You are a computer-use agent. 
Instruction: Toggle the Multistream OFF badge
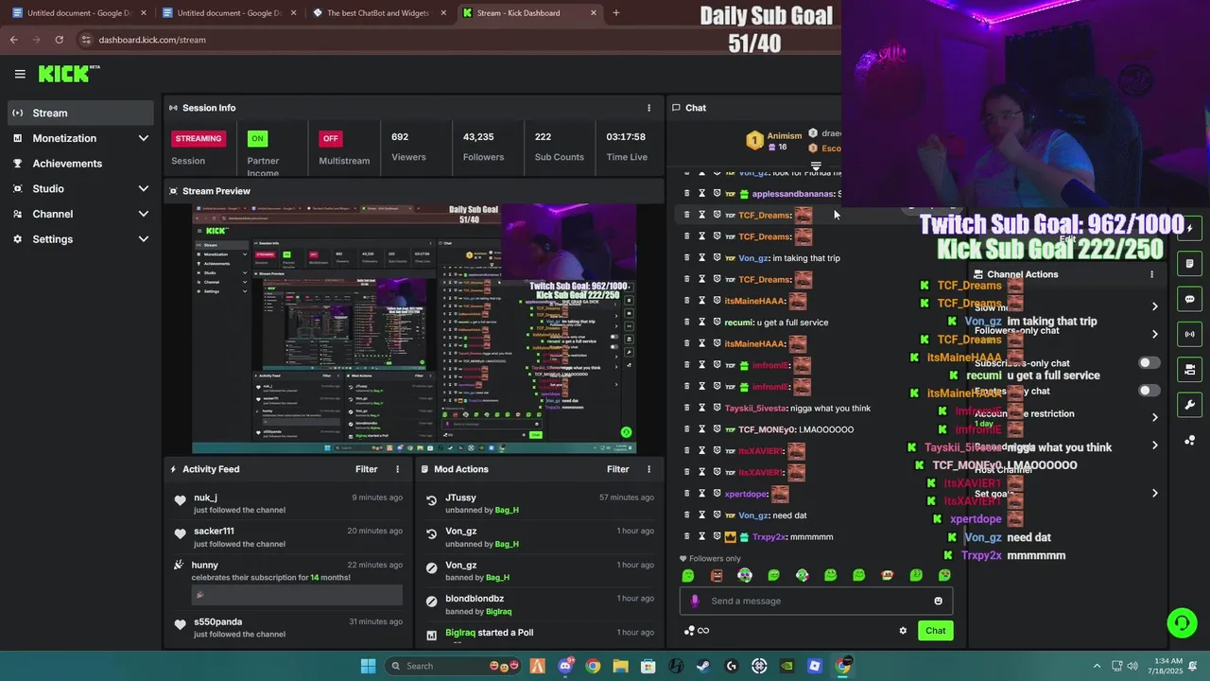(330, 138)
